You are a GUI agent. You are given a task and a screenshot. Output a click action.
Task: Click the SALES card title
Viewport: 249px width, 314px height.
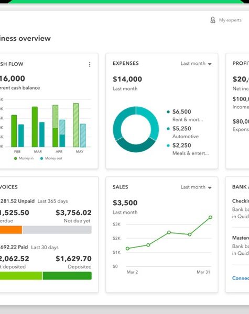click(x=120, y=187)
